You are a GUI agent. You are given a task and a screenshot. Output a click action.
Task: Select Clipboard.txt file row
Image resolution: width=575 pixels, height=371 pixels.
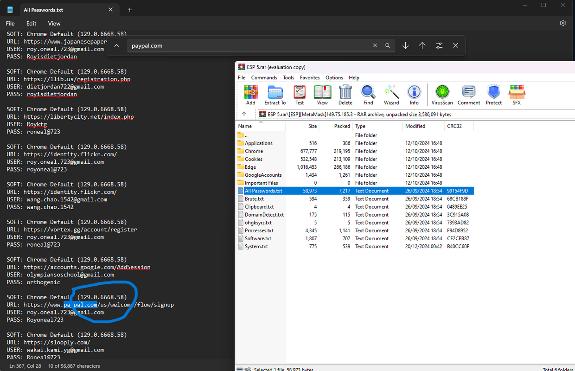tap(355, 207)
